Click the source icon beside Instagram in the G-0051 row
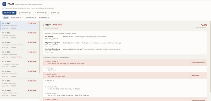 pos(3,45)
